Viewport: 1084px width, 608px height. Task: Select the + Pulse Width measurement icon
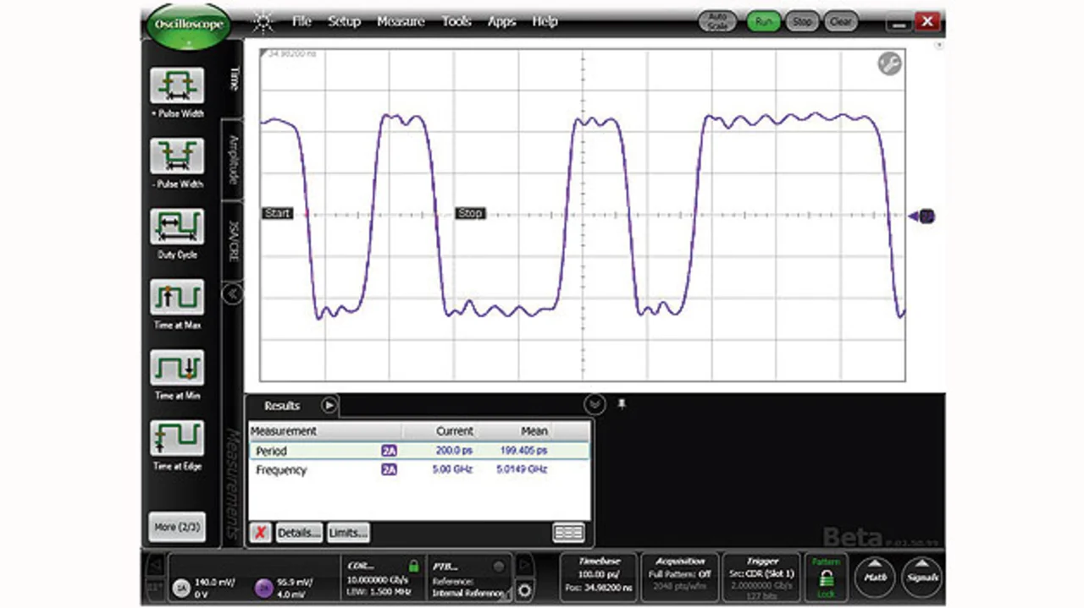177,86
